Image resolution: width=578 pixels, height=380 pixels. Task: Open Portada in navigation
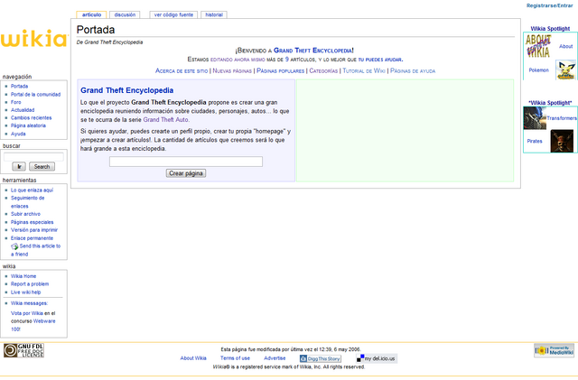click(19, 87)
